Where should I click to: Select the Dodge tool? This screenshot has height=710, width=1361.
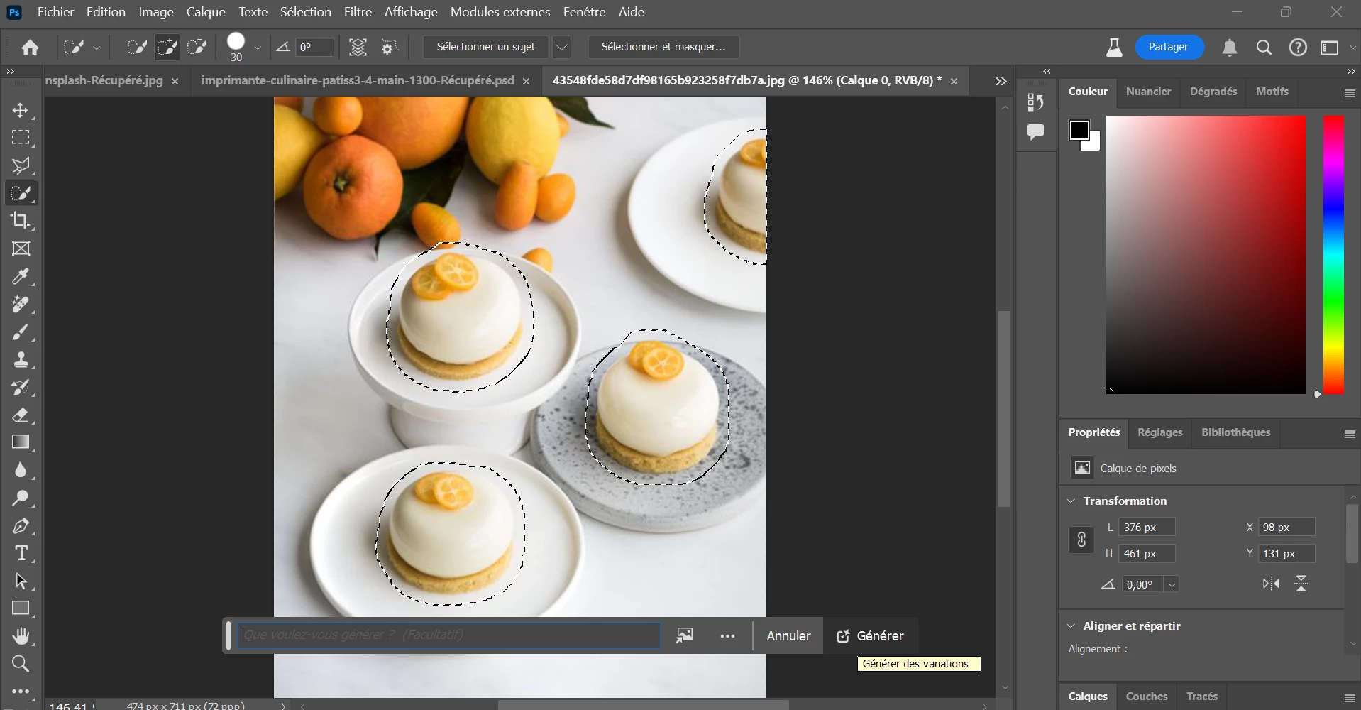coord(21,498)
